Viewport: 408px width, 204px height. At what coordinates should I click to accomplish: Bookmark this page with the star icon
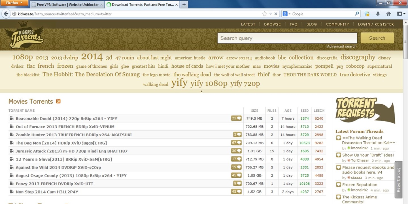pyautogui.click(x=265, y=14)
